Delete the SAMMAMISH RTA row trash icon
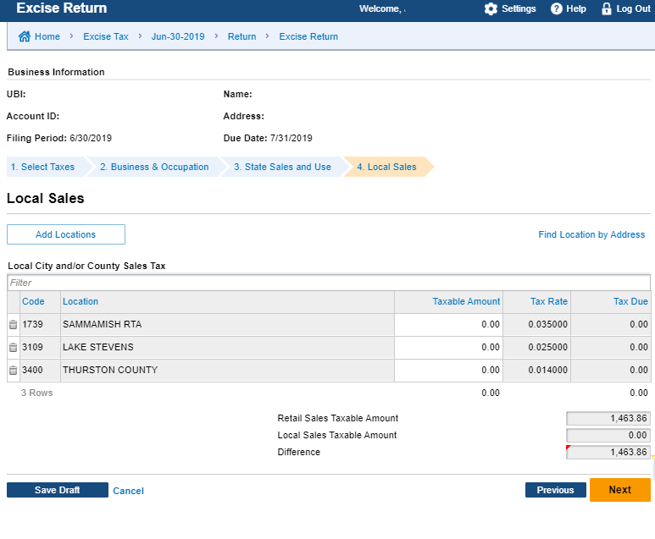Screen dimensions: 655x539 point(13,325)
